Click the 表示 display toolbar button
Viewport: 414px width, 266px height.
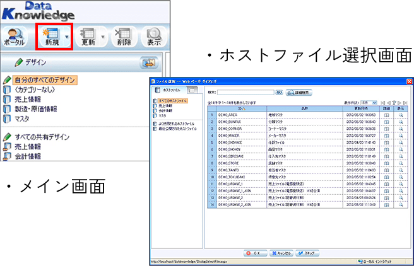pyautogui.click(x=154, y=37)
